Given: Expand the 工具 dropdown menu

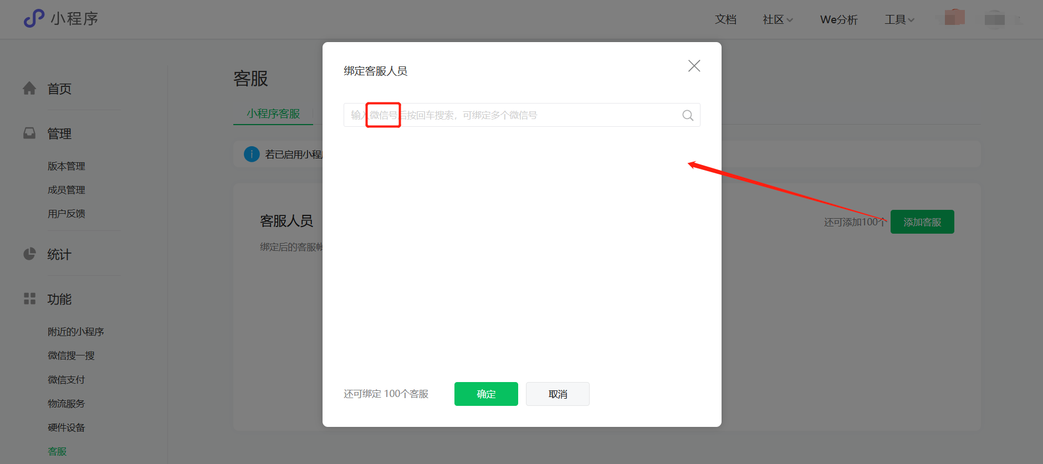Looking at the screenshot, I should pyautogui.click(x=899, y=20).
